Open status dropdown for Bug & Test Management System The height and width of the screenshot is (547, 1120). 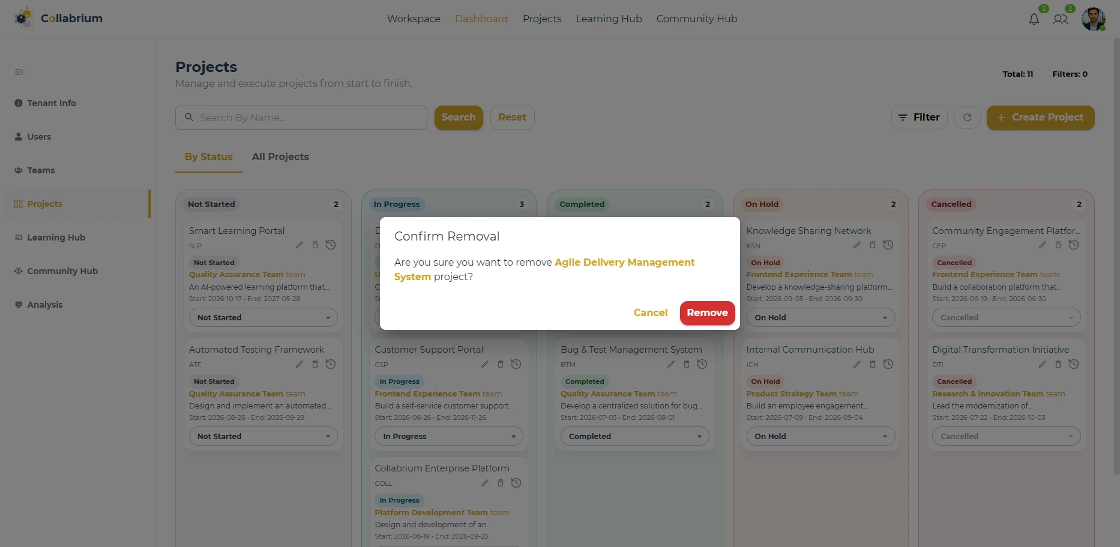(x=635, y=436)
